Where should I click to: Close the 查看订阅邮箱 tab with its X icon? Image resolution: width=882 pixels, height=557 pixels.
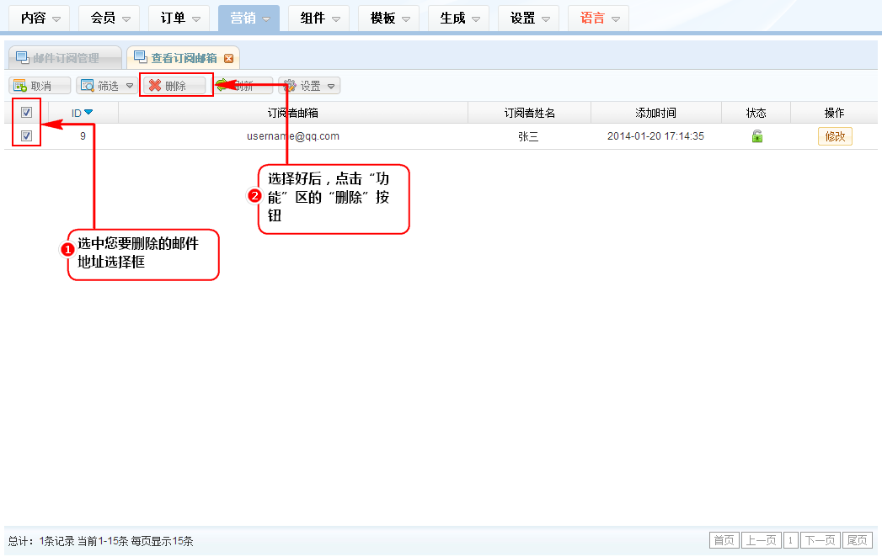(228, 58)
